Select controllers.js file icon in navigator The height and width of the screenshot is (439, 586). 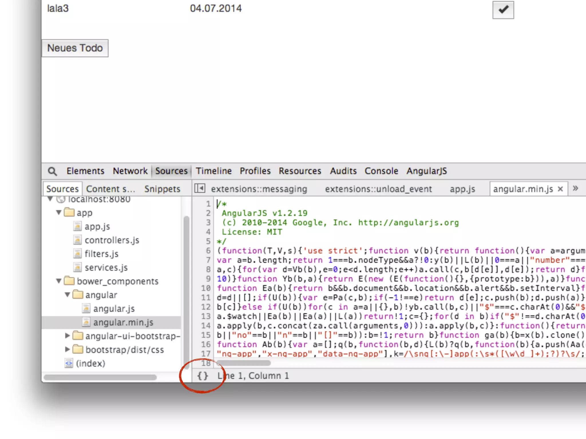coord(77,240)
